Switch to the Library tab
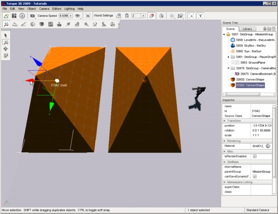 click(247, 29)
